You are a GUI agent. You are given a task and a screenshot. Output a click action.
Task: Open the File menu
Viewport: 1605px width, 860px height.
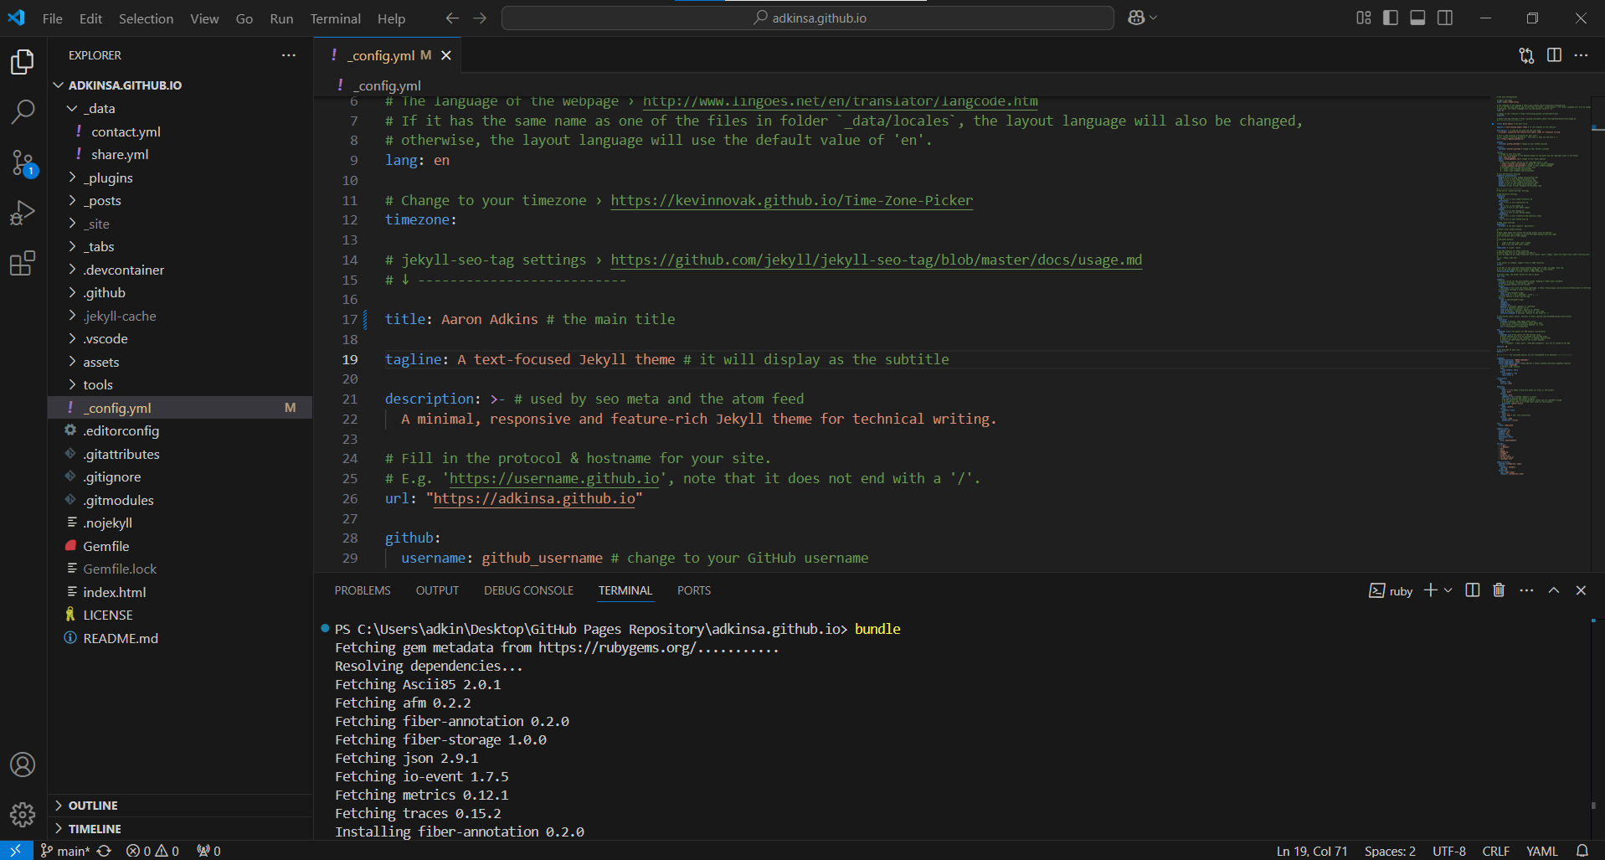point(52,18)
